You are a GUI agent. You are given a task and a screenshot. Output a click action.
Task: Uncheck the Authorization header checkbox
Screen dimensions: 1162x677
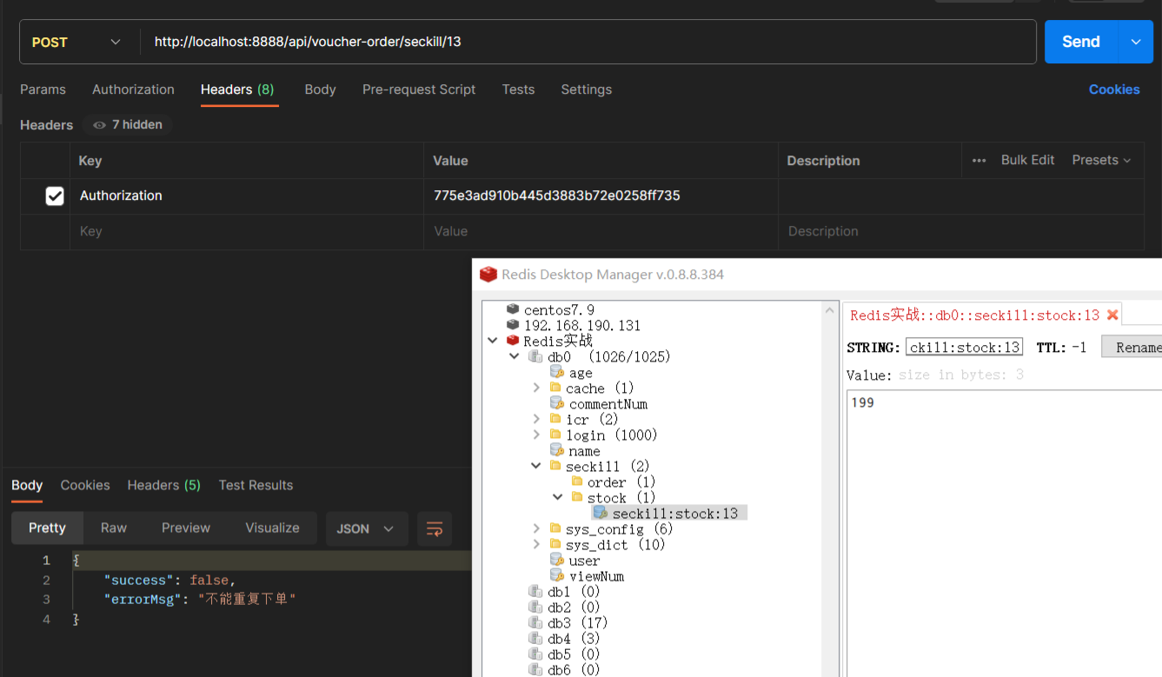[x=55, y=196]
